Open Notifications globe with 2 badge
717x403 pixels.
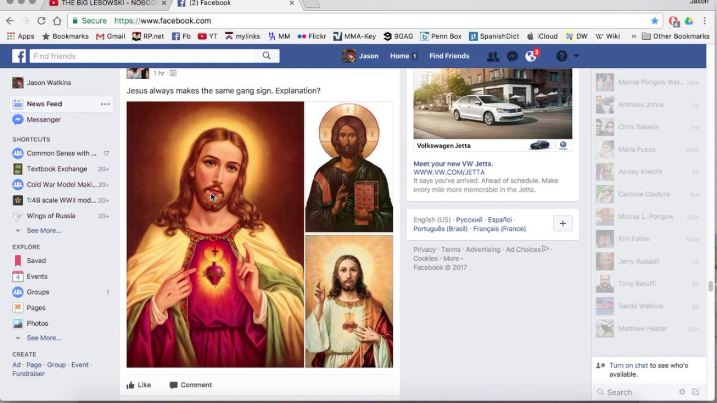pyautogui.click(x=531, y=56)
